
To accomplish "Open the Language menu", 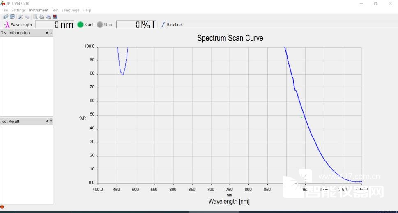I will coord(70,10).
